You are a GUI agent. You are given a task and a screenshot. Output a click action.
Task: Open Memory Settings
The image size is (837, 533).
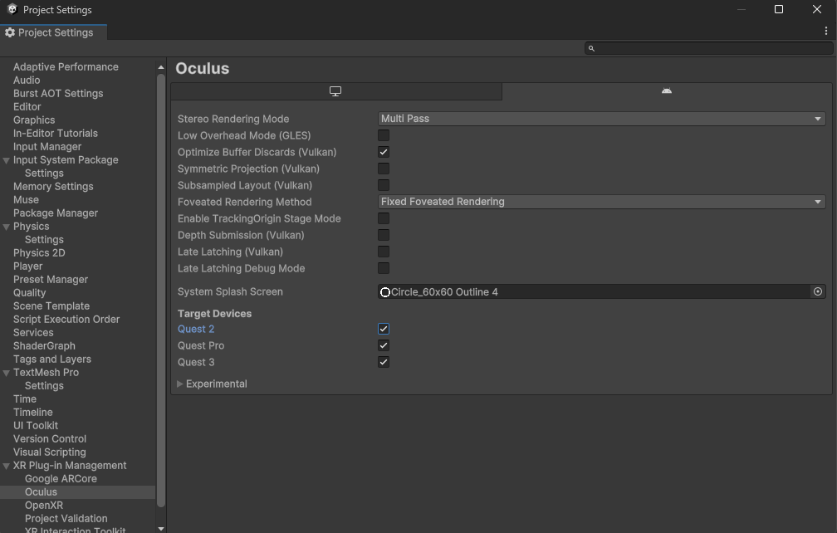pyautogui.click(x=53, y=187)
